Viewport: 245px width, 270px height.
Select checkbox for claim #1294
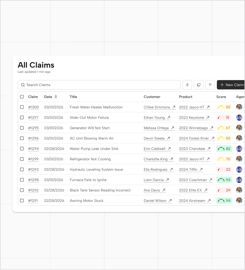(22, 148)
